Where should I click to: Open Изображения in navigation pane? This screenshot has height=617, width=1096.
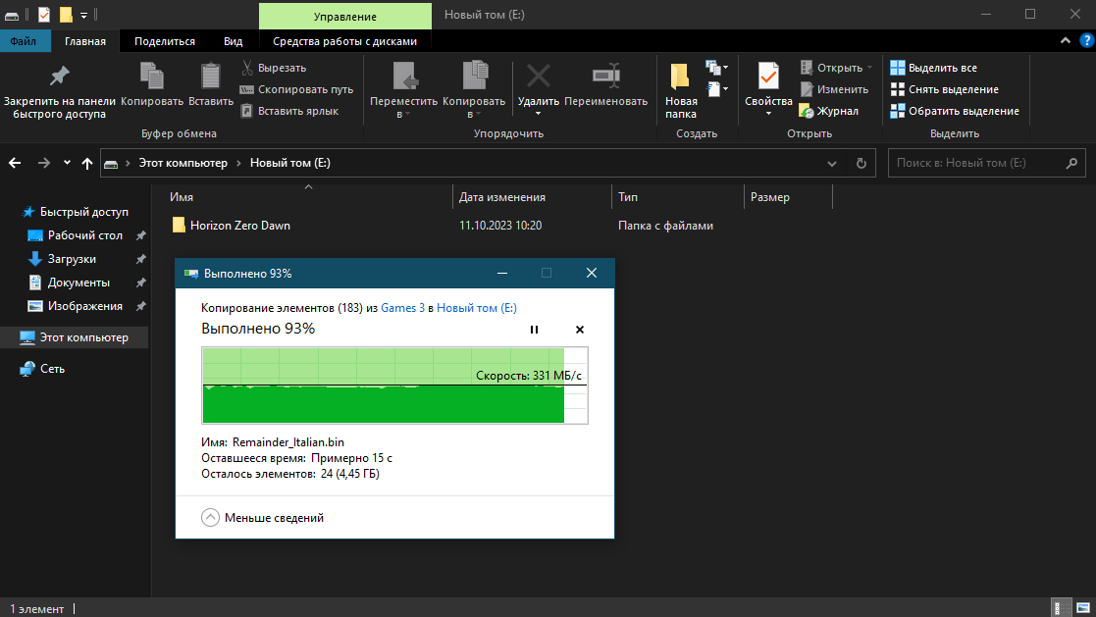(76, 306)
